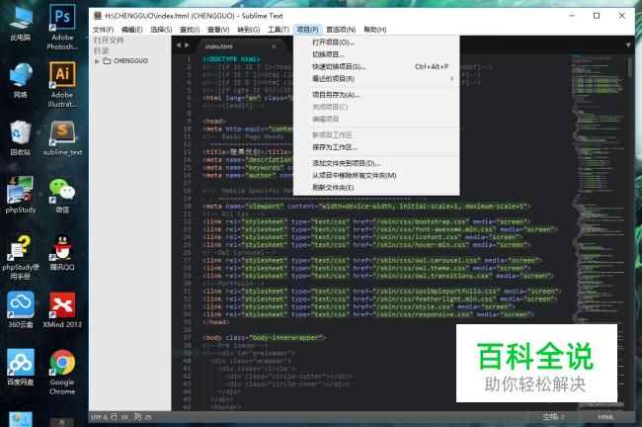Screen dimensions: 642x427
Task: Go to next tab with right arrow
Action: pos(187,45)
